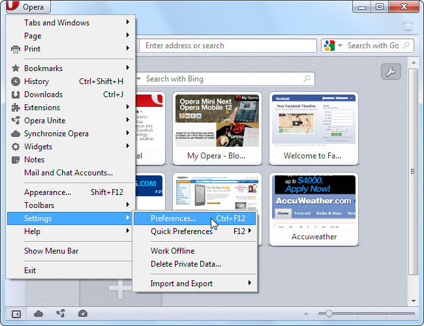Image resolution: width=424 pixels, height=326 pixels.
Task: Expand the Opera Unite submenu arrow
Action: 128,120
